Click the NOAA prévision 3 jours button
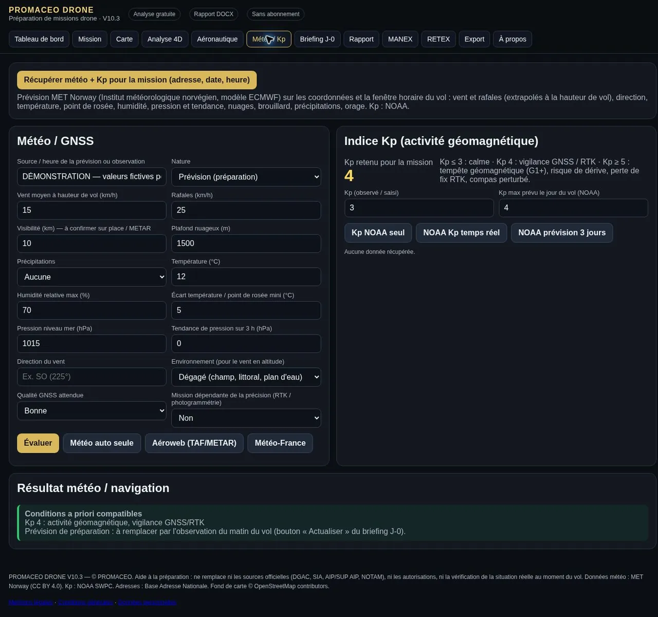This screenshot has width=658, height=617. click(562, 233)
